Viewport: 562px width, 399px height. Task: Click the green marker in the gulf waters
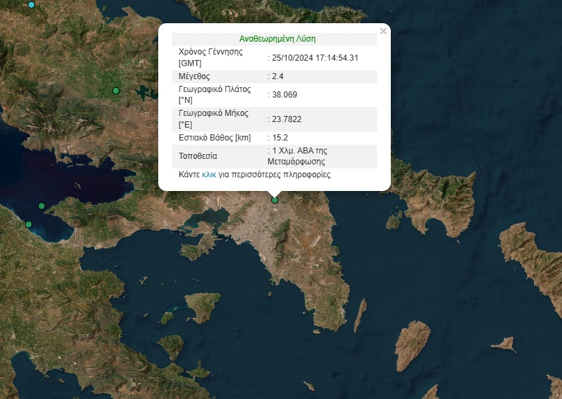point(42,206)
